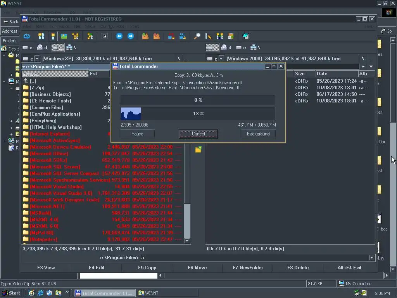Click the F3 View button

point(46,268)
